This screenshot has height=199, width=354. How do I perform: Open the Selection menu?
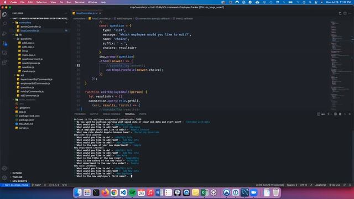tap(41, 2)
